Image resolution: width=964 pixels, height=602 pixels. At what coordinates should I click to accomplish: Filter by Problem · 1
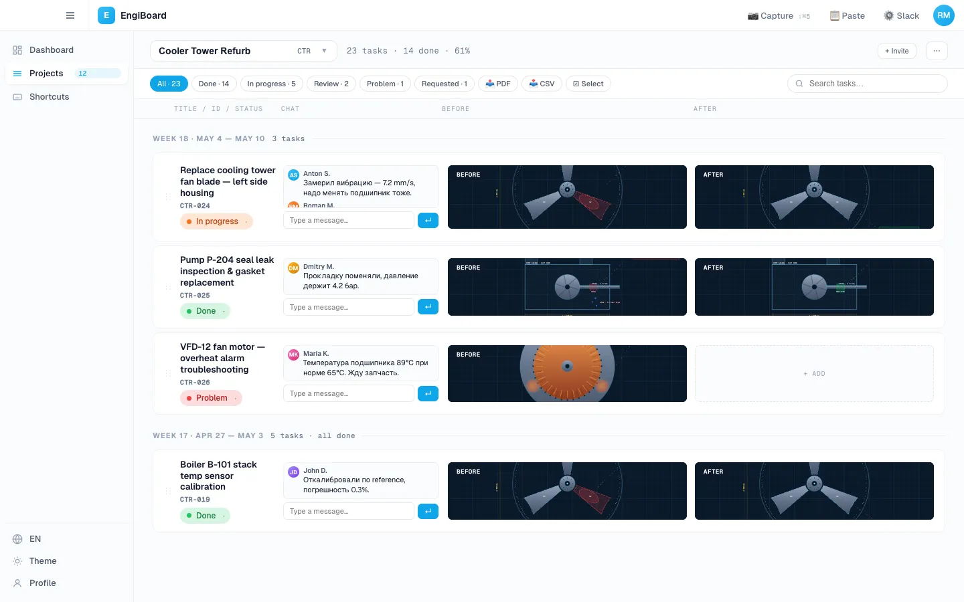coord(385,84)
